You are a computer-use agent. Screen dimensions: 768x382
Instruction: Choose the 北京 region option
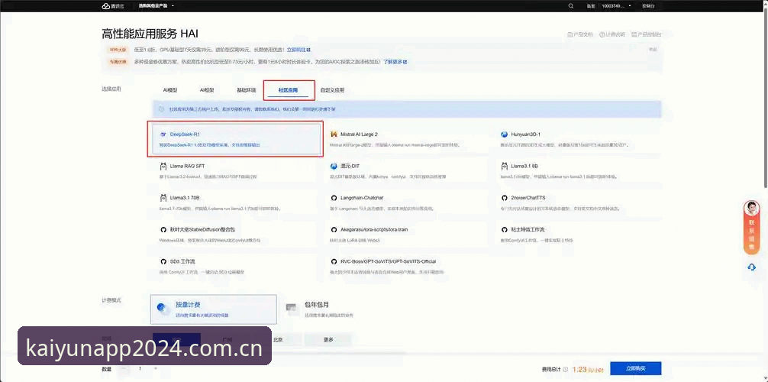click(277, 339)
